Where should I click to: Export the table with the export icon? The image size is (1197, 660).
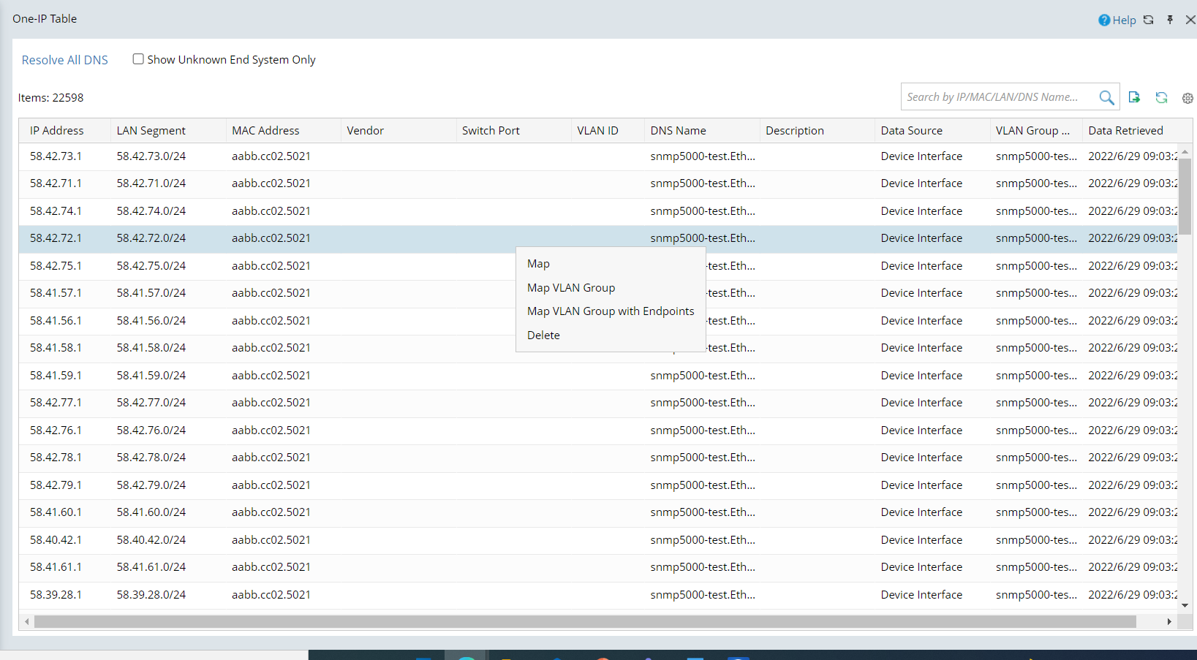[1134, 97]
